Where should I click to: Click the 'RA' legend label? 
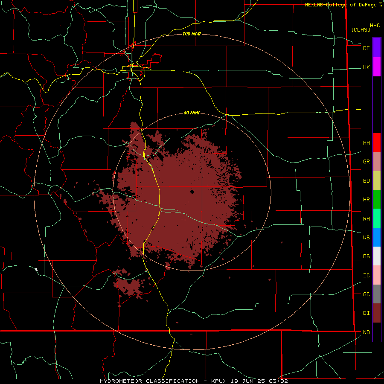367,219
